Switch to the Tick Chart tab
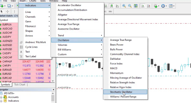This screenshot has width=191, height=103. point(19,85)
